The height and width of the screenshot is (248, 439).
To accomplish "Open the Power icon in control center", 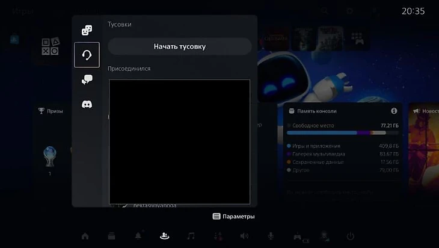I will pos(350,236).
